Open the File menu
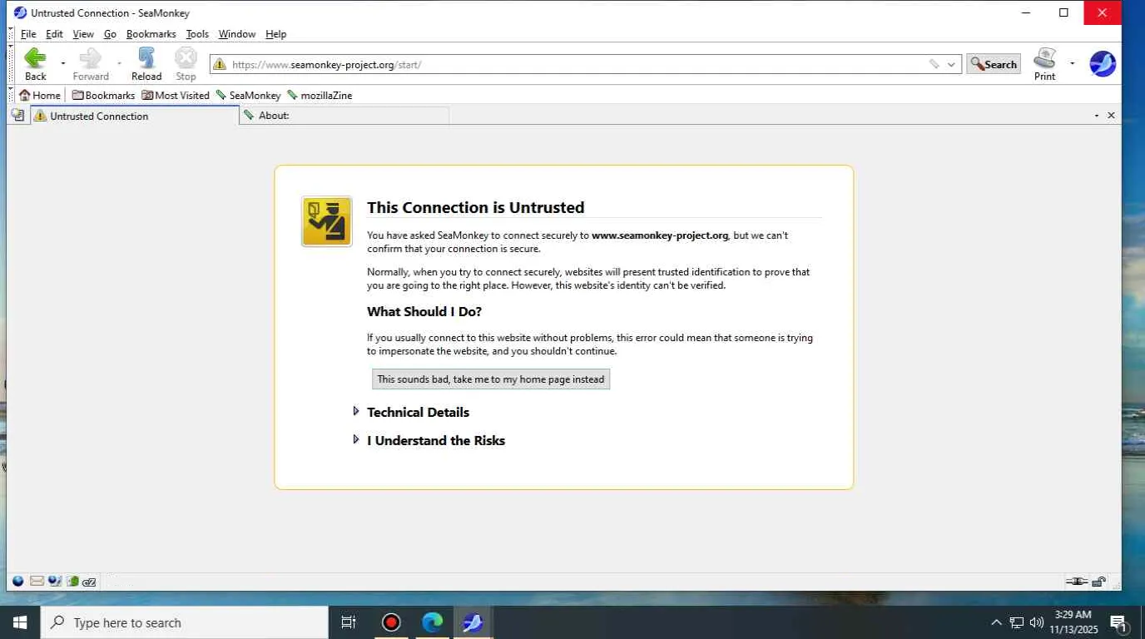1145x639 pixels. [28, 34]
